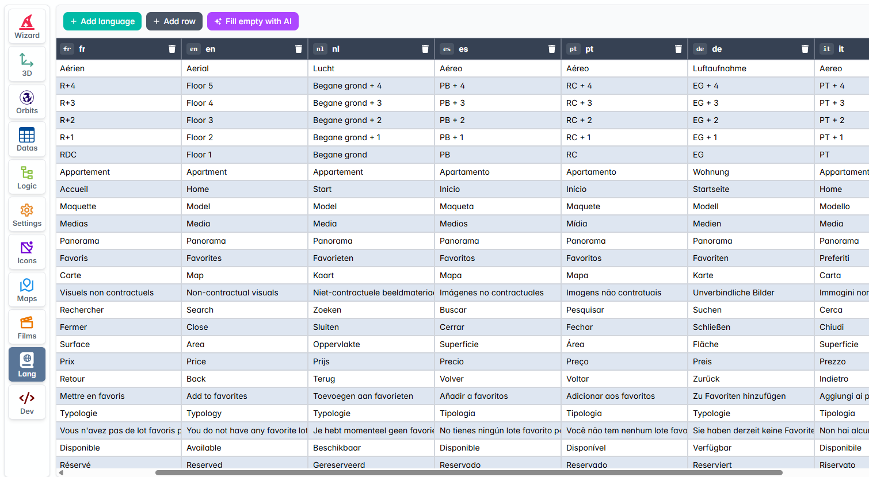This screenshot has height=477, width=869.
Task: Click the 'Retour' French cell
Action: click(119, 379)
